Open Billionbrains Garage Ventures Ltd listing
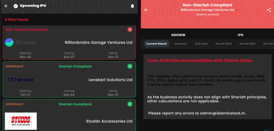274x131 pixels. [x=98, y=42]
